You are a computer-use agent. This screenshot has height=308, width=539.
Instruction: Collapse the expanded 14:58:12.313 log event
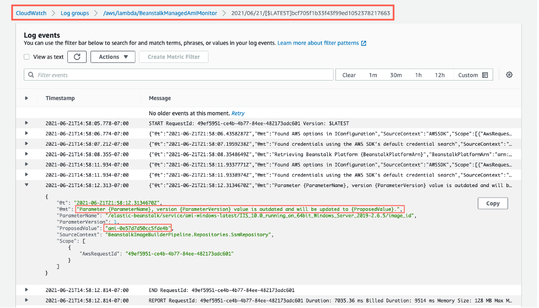[x=26, y=184]
